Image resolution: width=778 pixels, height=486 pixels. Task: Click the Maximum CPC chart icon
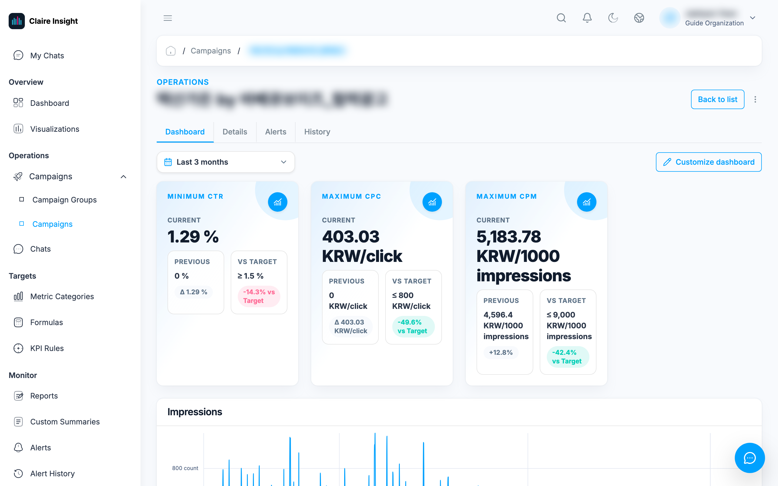click(x=432, y=202)
